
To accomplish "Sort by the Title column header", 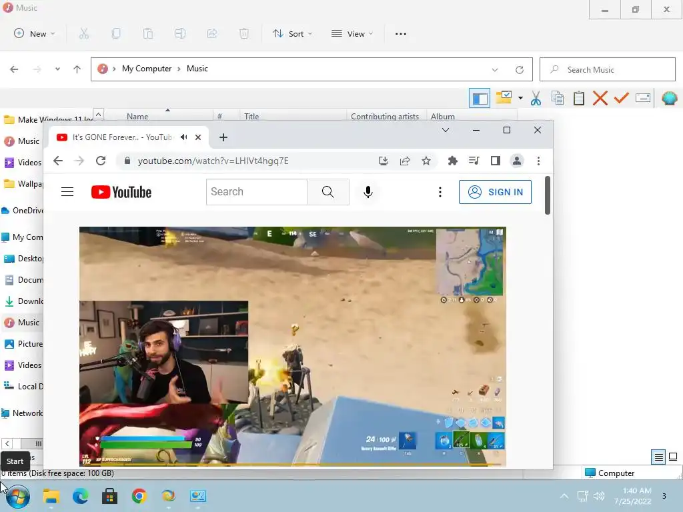I will coord(251,116).
